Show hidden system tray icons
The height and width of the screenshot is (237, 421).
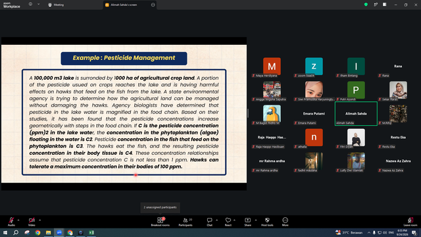coord(369,232)
